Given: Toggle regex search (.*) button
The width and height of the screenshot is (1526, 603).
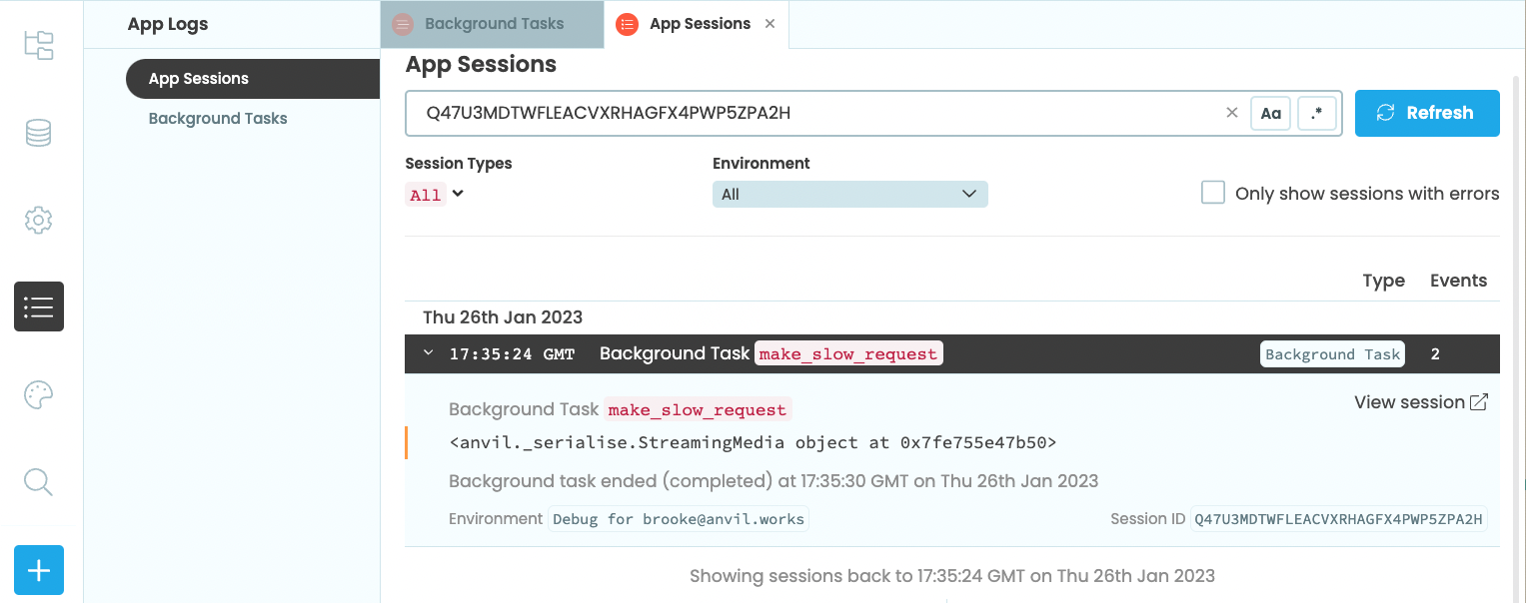Looking at the screenshot, I should pyautogui.click(x=1316, y=114).
